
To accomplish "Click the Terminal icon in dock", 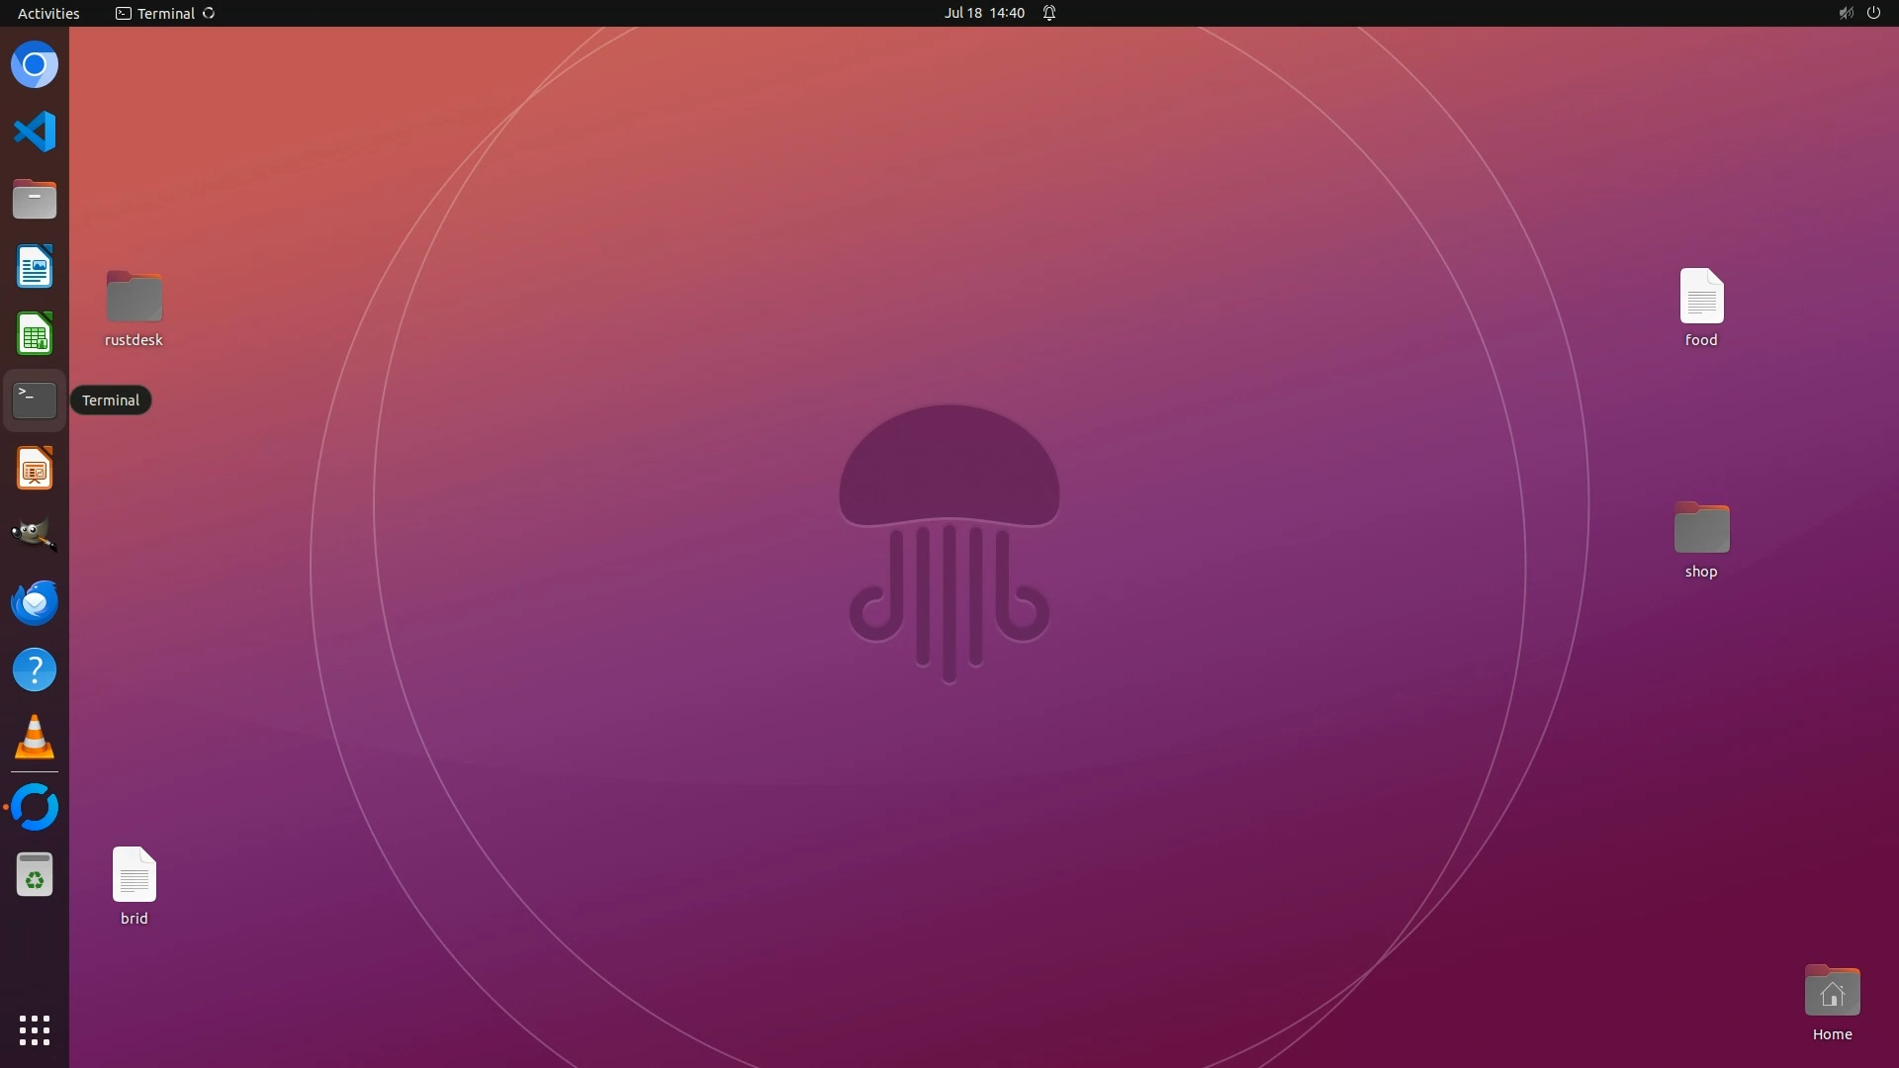I will [35, 400].
